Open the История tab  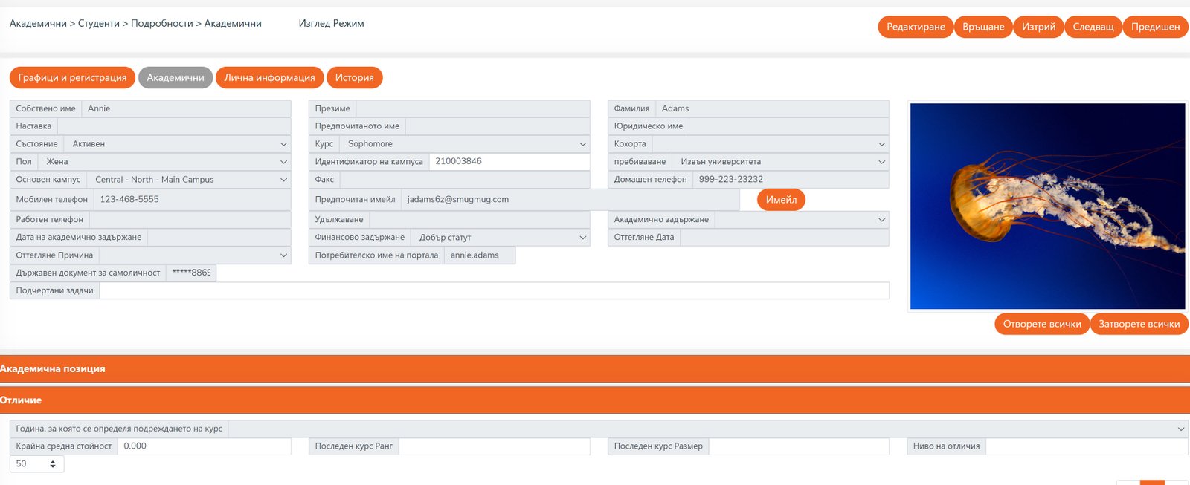click(x=354, y=77)
